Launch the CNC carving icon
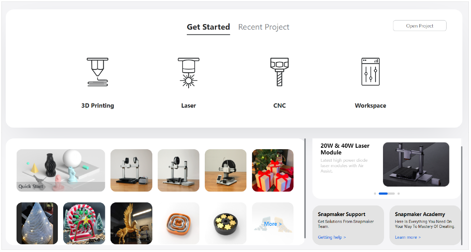Image resolution: width=471 pixels, height=252 pixels. (x=279, y=72)
